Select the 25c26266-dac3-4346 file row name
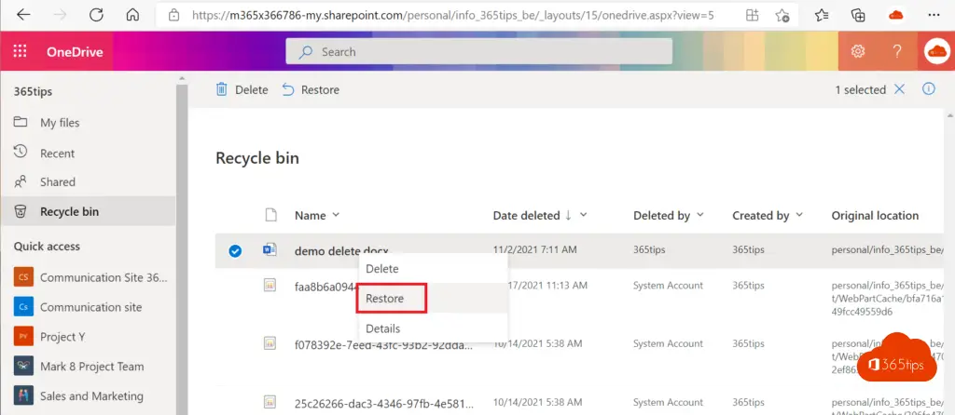This screenshot has width=955, height=415. coord(383,404)
